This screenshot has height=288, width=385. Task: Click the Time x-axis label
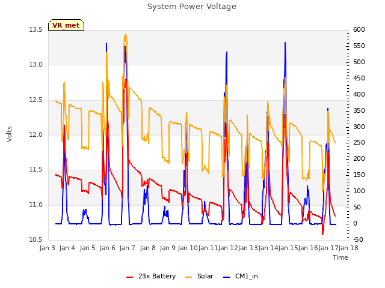340,257
